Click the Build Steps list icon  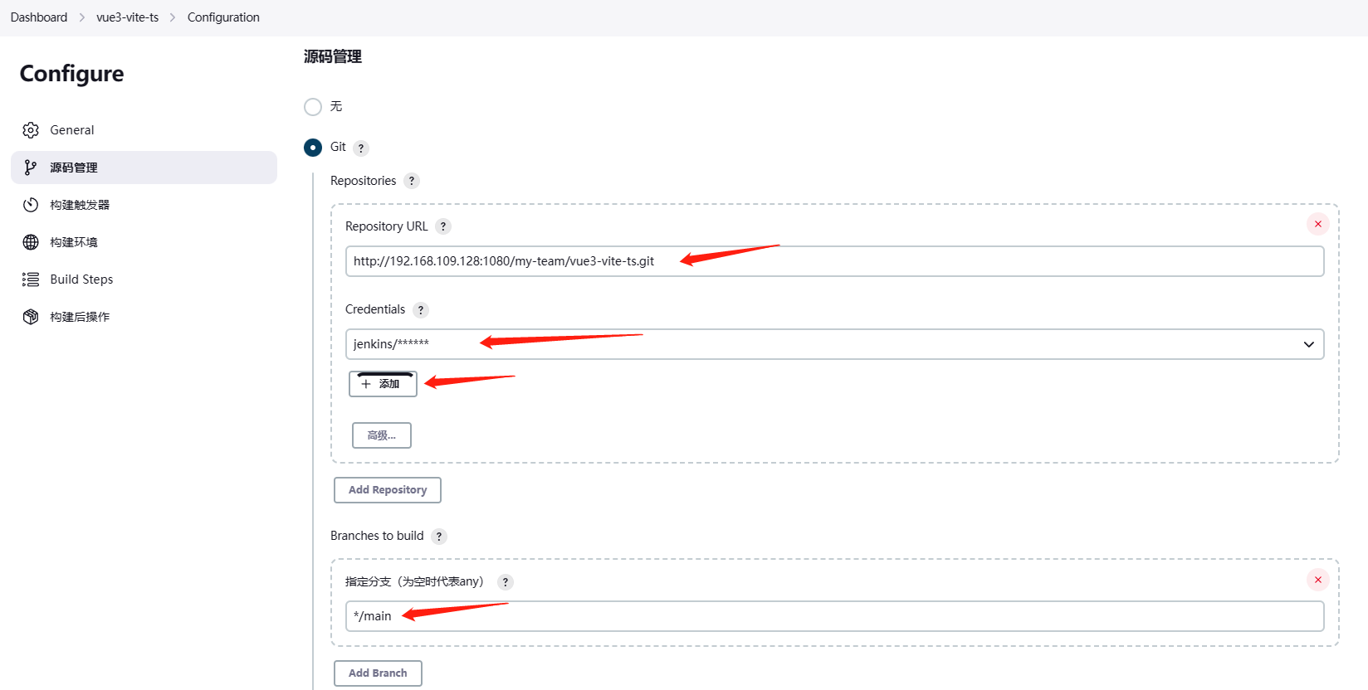(31, 279)
